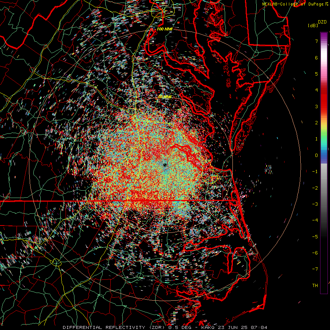The height and width of the screenshot is (330, 330).
Task: Click the DZD product label
Action: click(322, 22)
